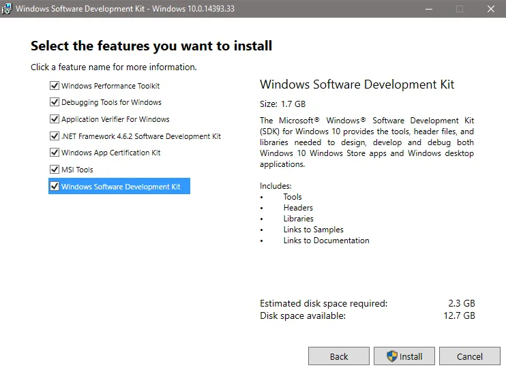This screenshot has width=506, height=372.
Task: Uncheck Application Verifier For Windows checkbox
Action: coord(55,119)
